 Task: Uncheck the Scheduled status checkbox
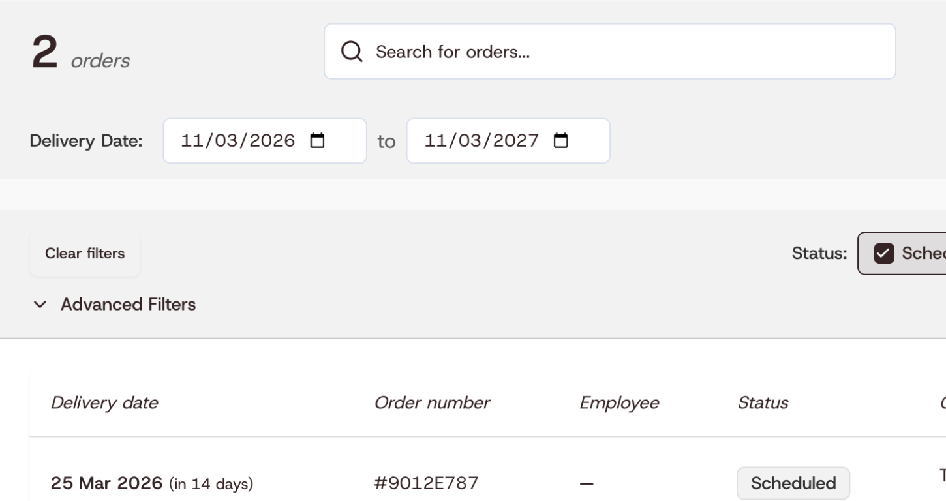tap(884, 253)
